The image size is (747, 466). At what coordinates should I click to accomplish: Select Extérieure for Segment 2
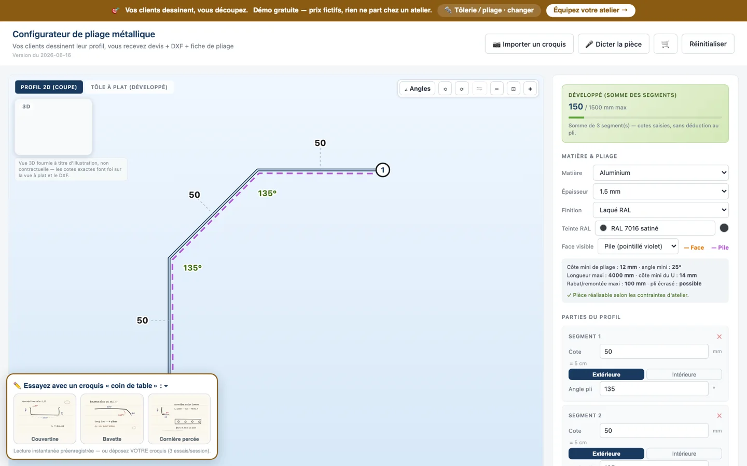click(606, 454)
